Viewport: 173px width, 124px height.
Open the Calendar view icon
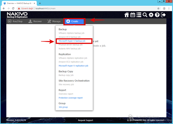pyautogui.click(x=133, y=15)
